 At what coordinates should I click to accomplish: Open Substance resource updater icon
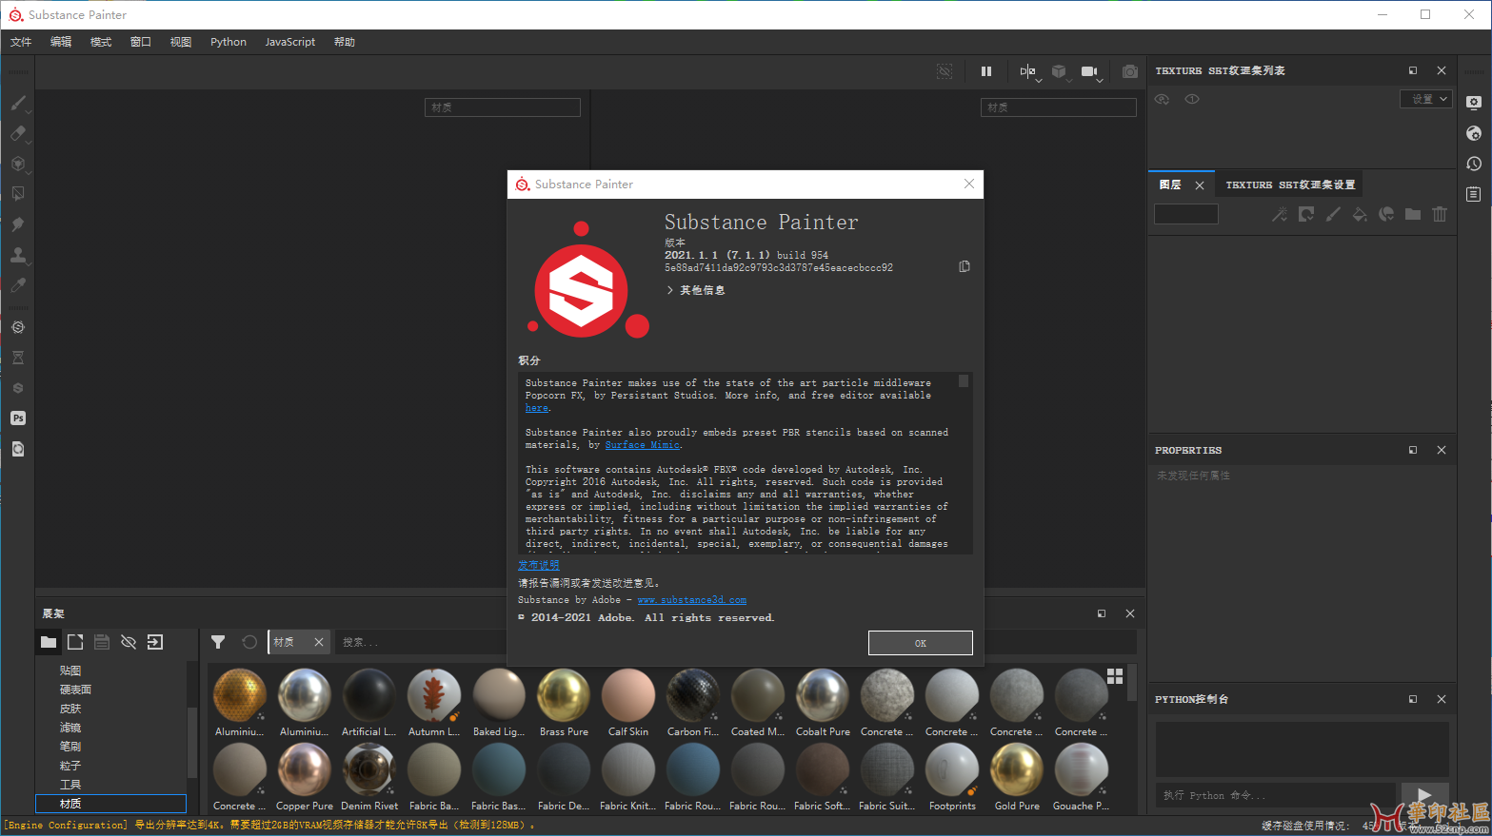click(x=18, y=327)
